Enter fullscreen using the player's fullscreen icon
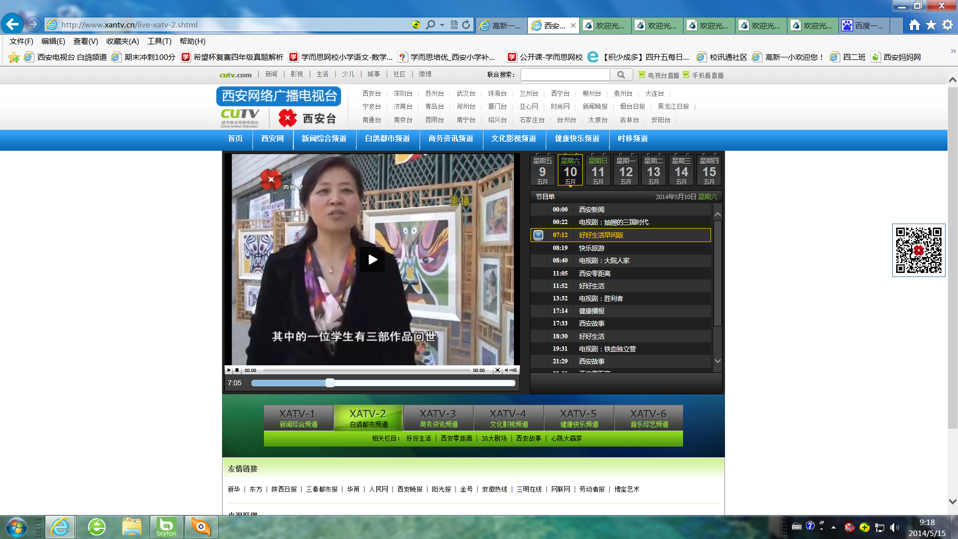 pyautogui.click(x=497, y=370)
